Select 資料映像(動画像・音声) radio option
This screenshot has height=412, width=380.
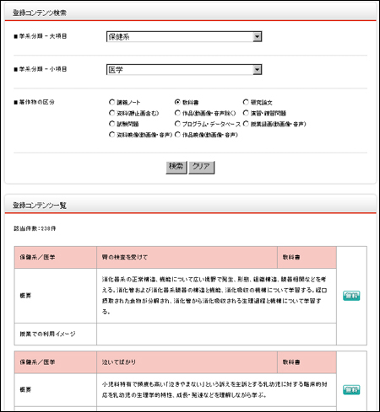click(111, 135)
